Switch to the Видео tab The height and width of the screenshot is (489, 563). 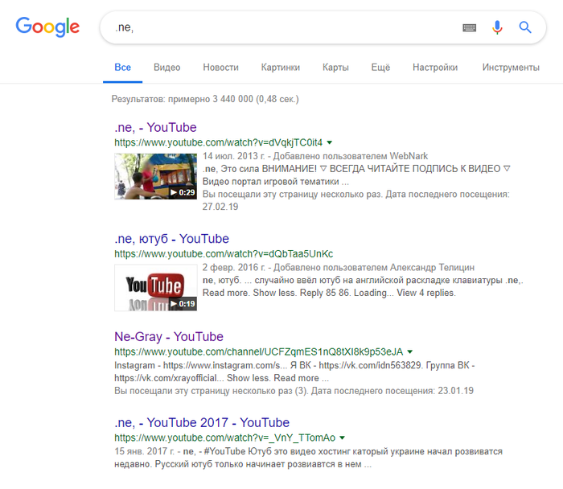166,68
